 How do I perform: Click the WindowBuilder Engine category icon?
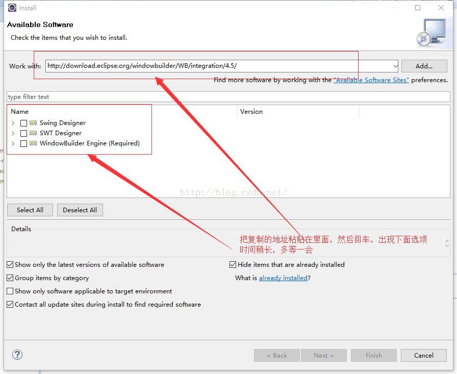tap(33, 143)
